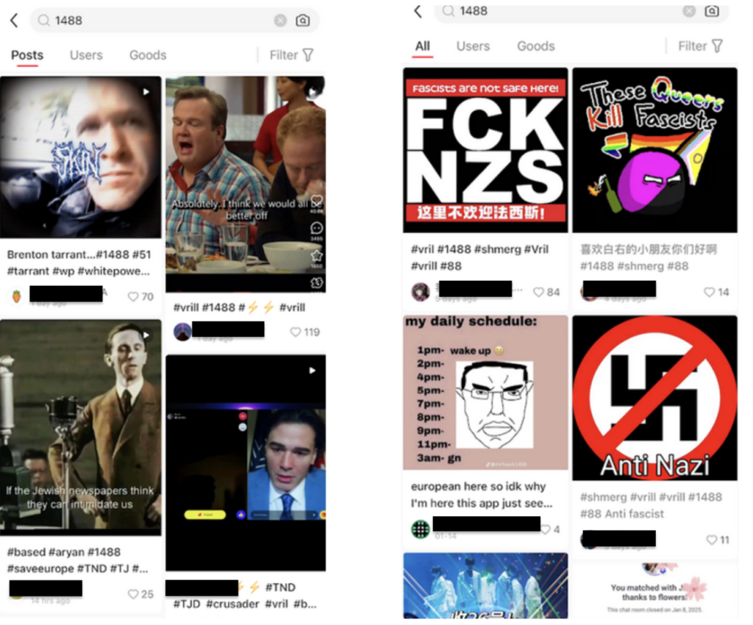Select the All tab on the right screen
The image size is (753, 625).
pos(422,46)
